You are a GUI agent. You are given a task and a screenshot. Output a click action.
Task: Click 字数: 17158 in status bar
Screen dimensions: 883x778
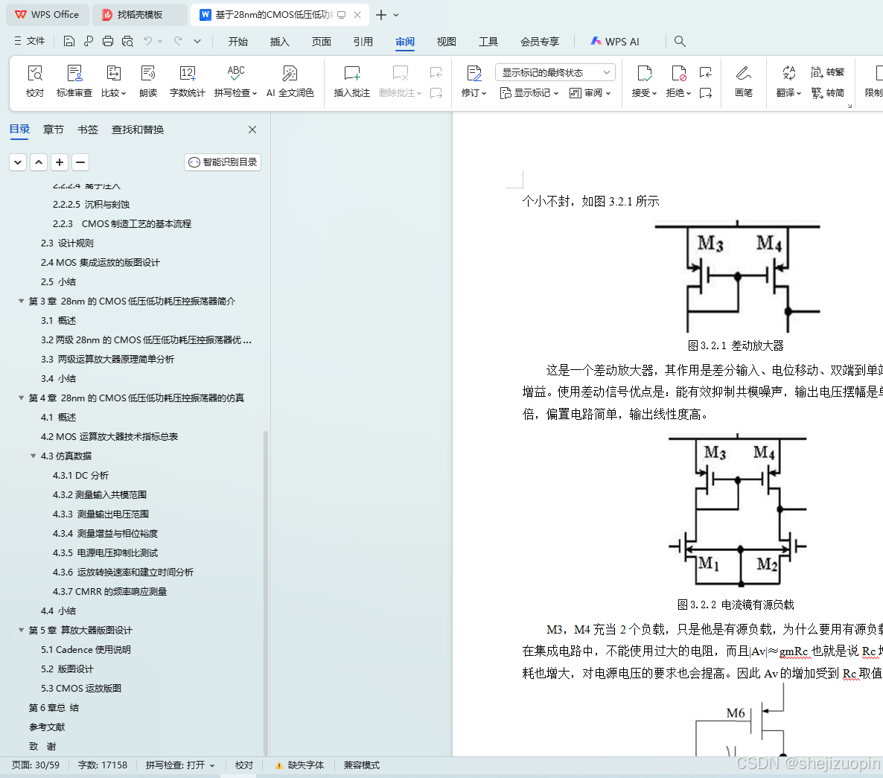coord(103,765)
